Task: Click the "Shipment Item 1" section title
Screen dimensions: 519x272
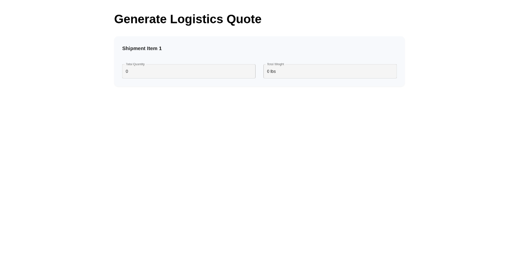Action: click(142, 48)
